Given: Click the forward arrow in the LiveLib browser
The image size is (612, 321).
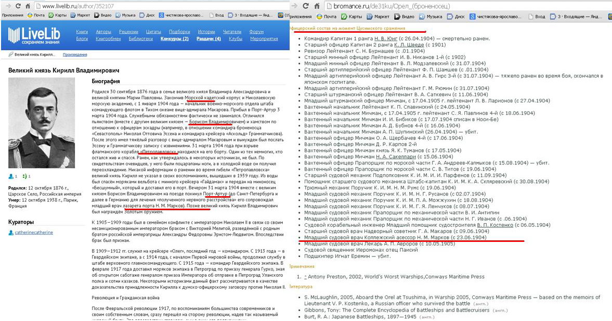Looking at the screenshot, I should [8, 6].
